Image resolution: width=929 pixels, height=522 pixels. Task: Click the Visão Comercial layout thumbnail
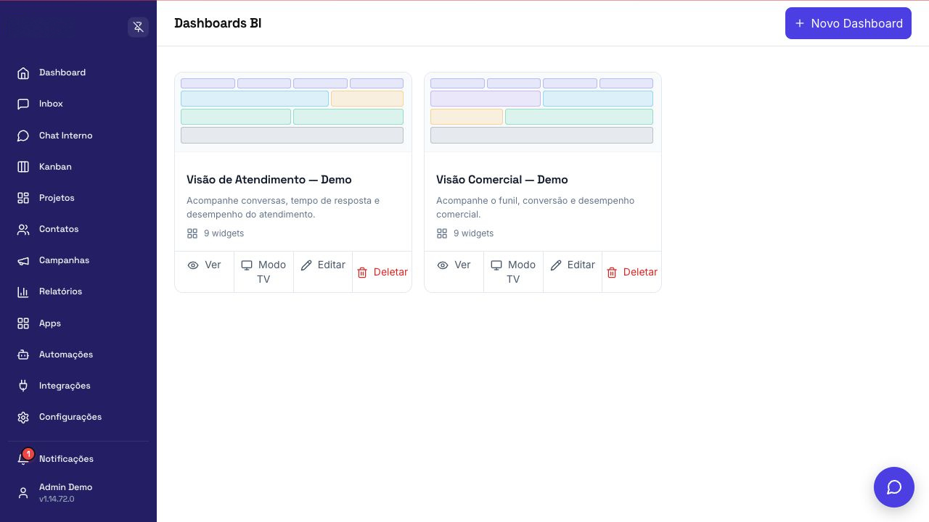point(542,111)
